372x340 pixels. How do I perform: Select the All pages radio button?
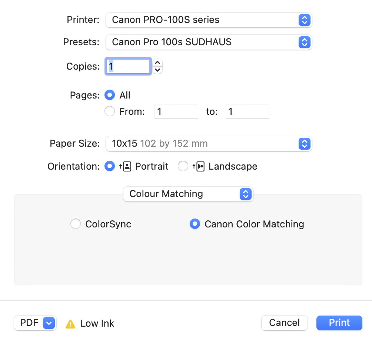110,95
